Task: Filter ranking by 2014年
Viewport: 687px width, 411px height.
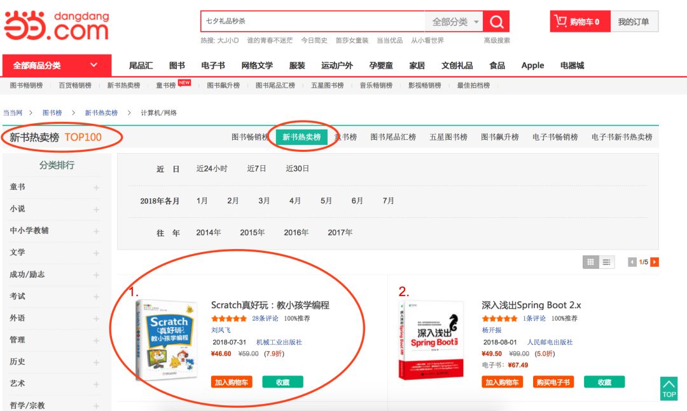Action: tap(209, 232)
